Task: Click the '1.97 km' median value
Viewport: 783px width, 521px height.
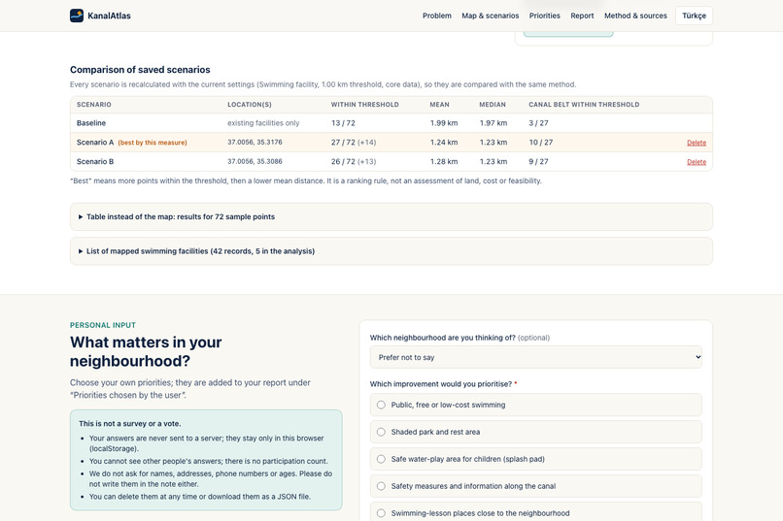Action: (494, 123)
